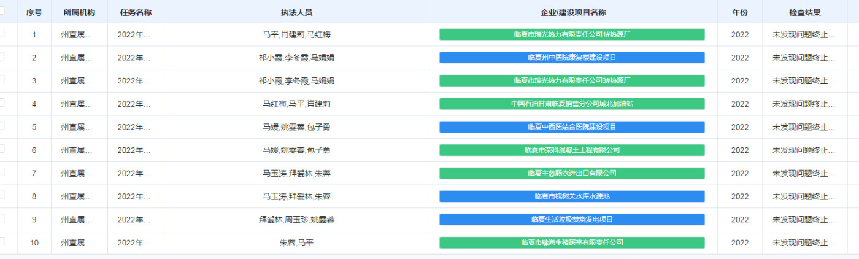Click the 检查结果 cell in row 9
The width and height of the screenshot is (859, 259).
pos(804,219)
